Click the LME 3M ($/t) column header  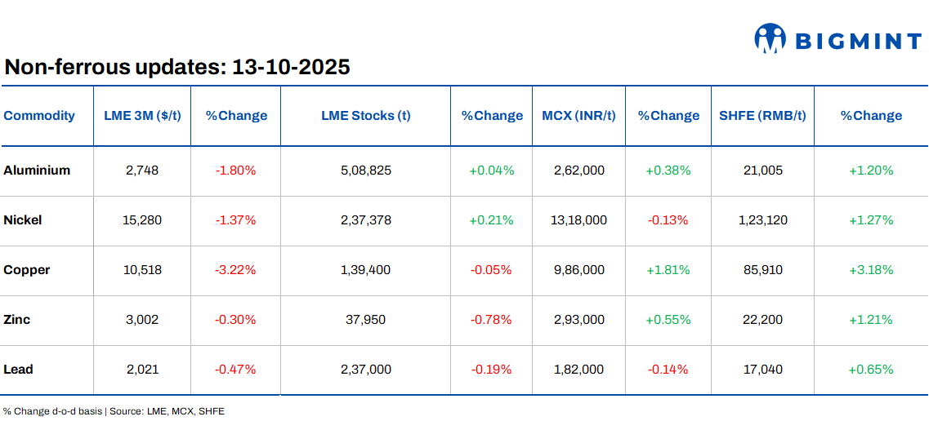point(142,116)
